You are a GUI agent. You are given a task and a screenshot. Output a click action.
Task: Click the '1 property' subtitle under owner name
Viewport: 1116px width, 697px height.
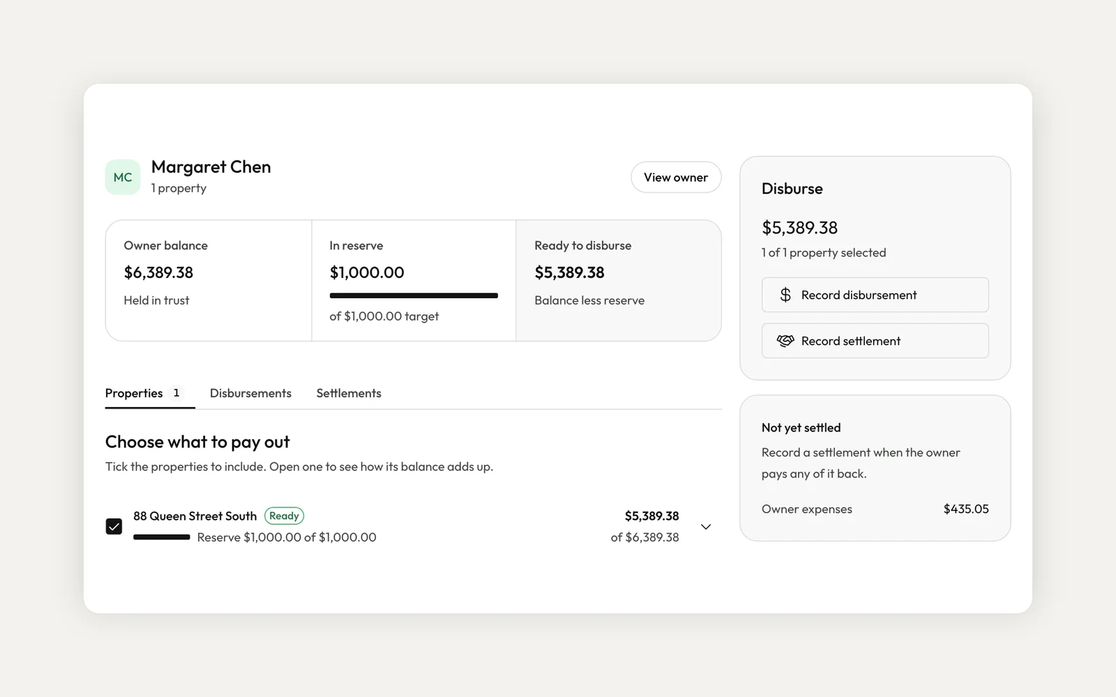179,188
